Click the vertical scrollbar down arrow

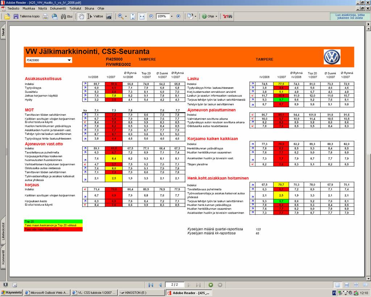tap(368, 279)
